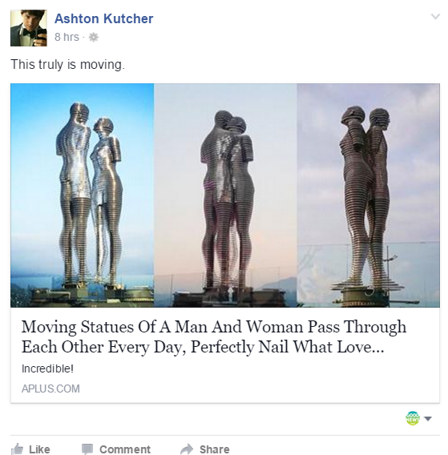Click the gear privacy icon beside timestamp
This screenshot has height=455, width=448.
(x=94, y=37)
